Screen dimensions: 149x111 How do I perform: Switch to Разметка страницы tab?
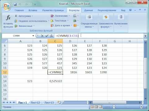coord(53,10)
